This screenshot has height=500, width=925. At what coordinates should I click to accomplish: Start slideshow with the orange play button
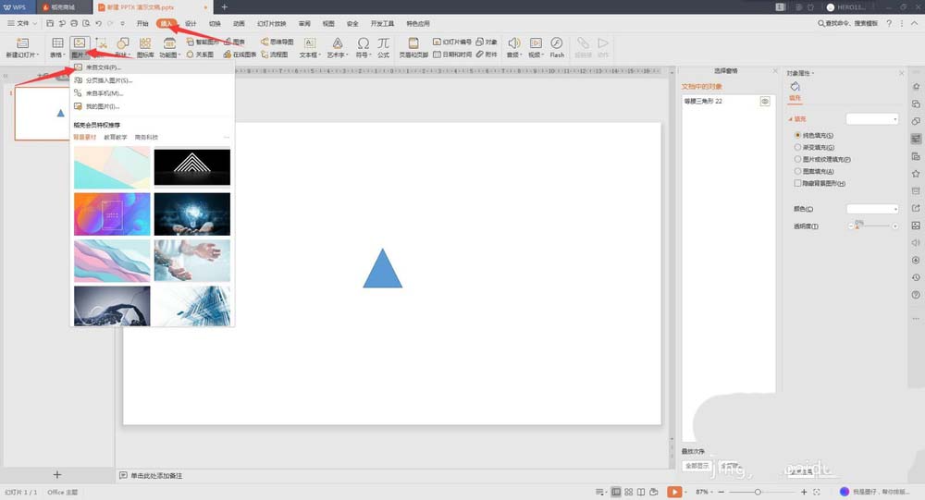pos(674,492)
